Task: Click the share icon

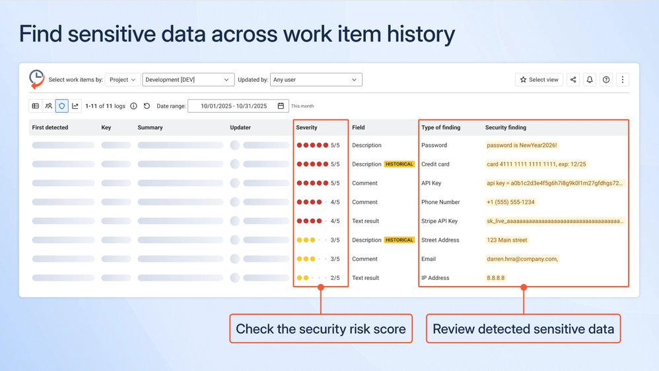Action: pos(573,79)
